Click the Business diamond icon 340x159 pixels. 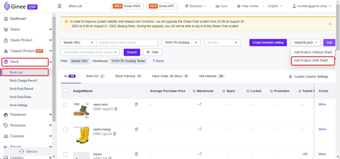[x=187, y=6]
